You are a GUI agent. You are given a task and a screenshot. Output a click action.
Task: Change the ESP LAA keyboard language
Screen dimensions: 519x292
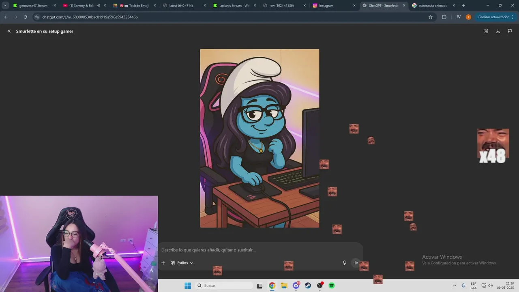(x=474, y=286)
